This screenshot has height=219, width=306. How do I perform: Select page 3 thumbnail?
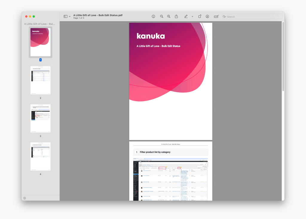40,118
